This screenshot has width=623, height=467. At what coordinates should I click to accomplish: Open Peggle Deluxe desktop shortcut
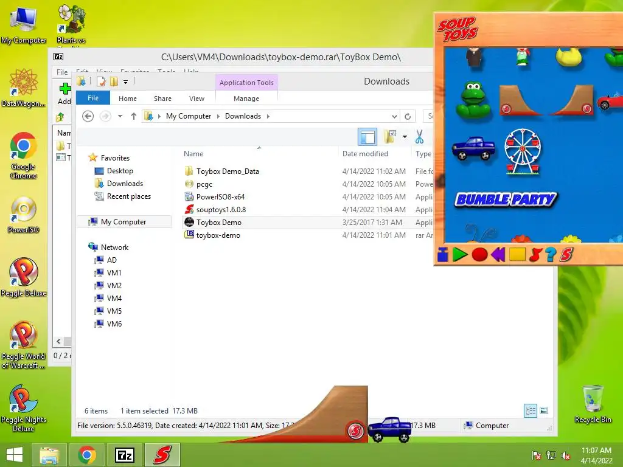tap(24, 277)
